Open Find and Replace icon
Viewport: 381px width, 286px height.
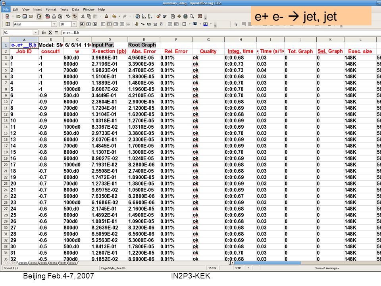coord(173,16)
